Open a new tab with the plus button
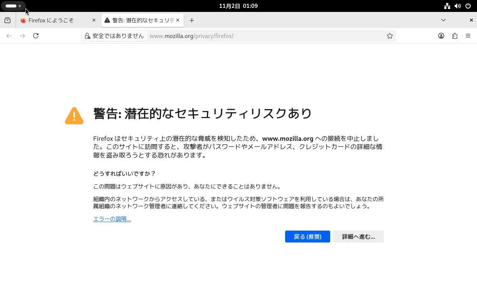 coord(192,20)
